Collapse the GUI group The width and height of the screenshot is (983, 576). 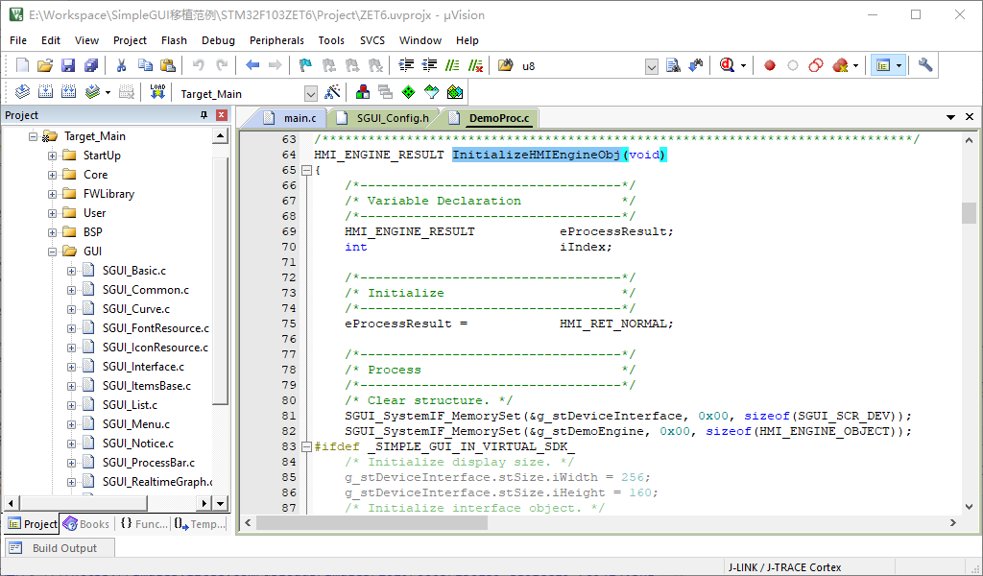(x=52, y=252)
